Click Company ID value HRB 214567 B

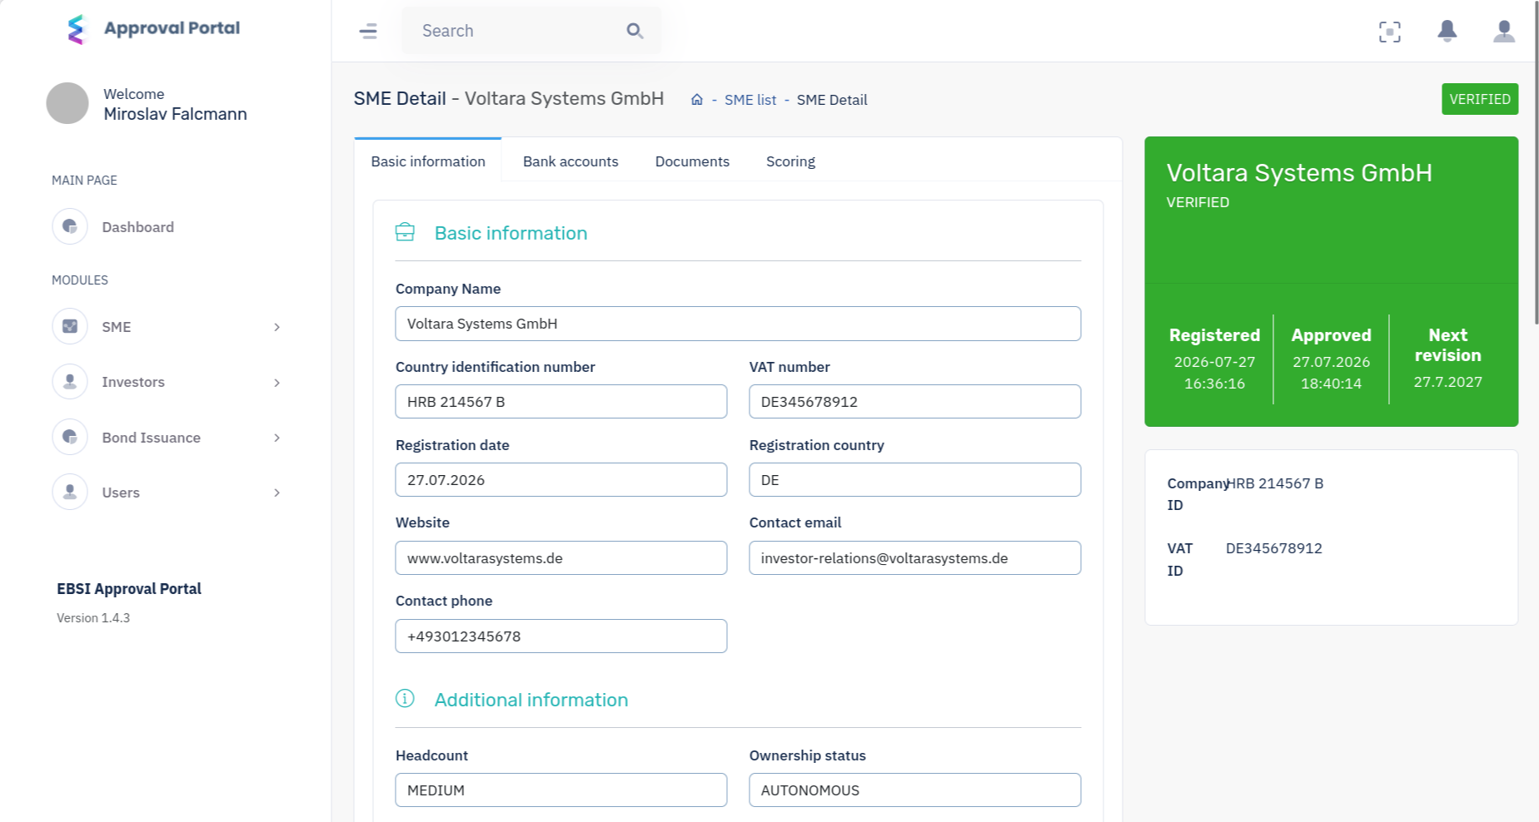1274,483
